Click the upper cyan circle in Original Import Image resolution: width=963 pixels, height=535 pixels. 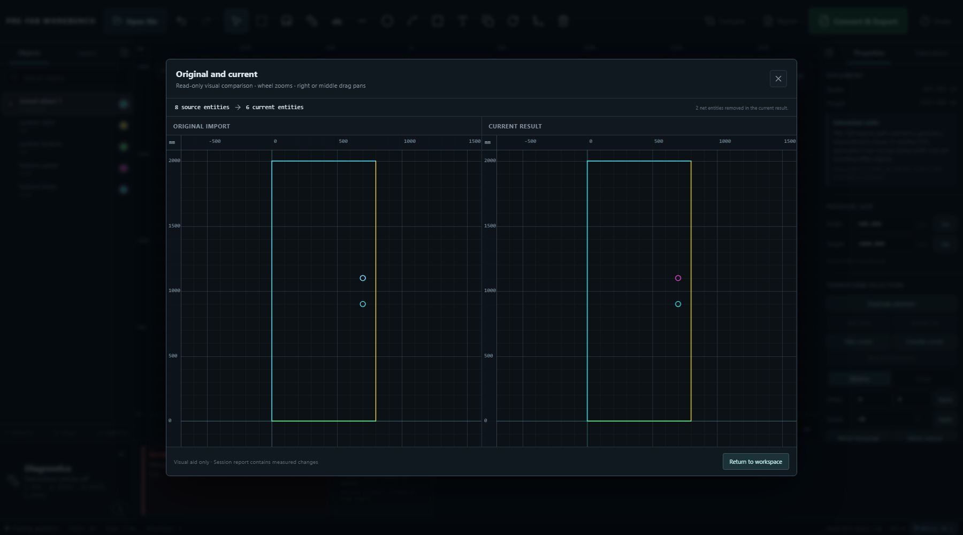click(363, 278)
